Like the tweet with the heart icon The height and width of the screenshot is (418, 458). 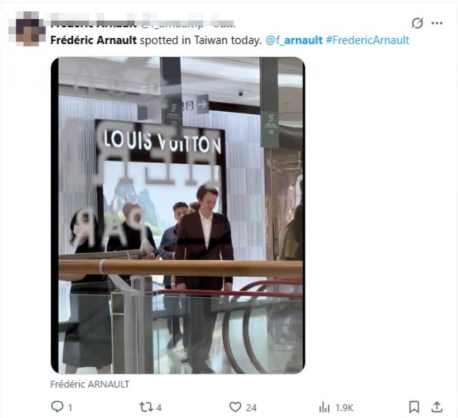point(236,407)
